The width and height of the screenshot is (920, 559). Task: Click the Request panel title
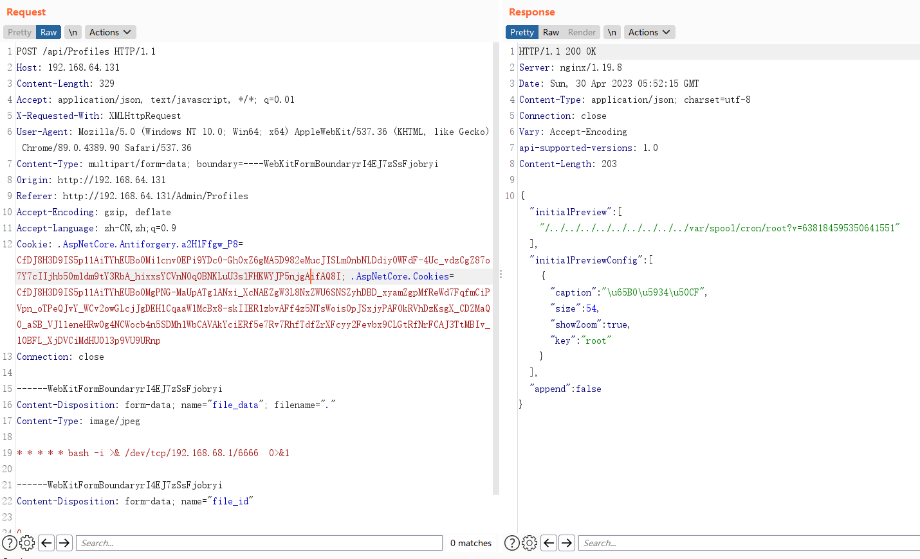click(26, 12)
